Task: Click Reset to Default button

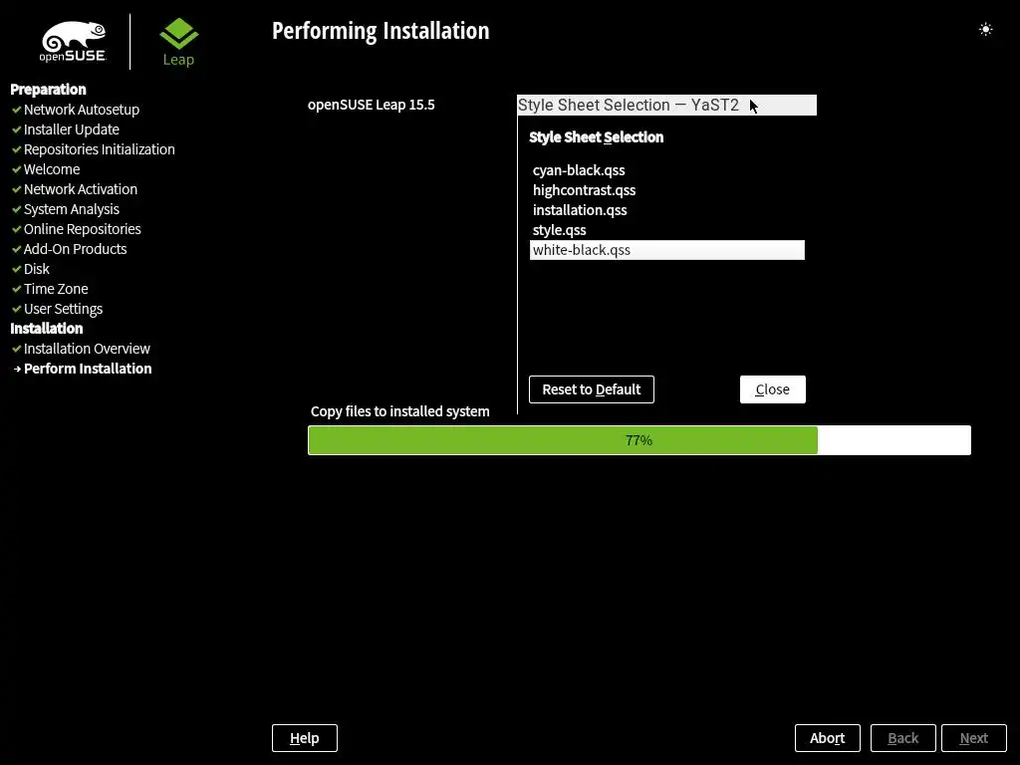Action: (592, 389)
